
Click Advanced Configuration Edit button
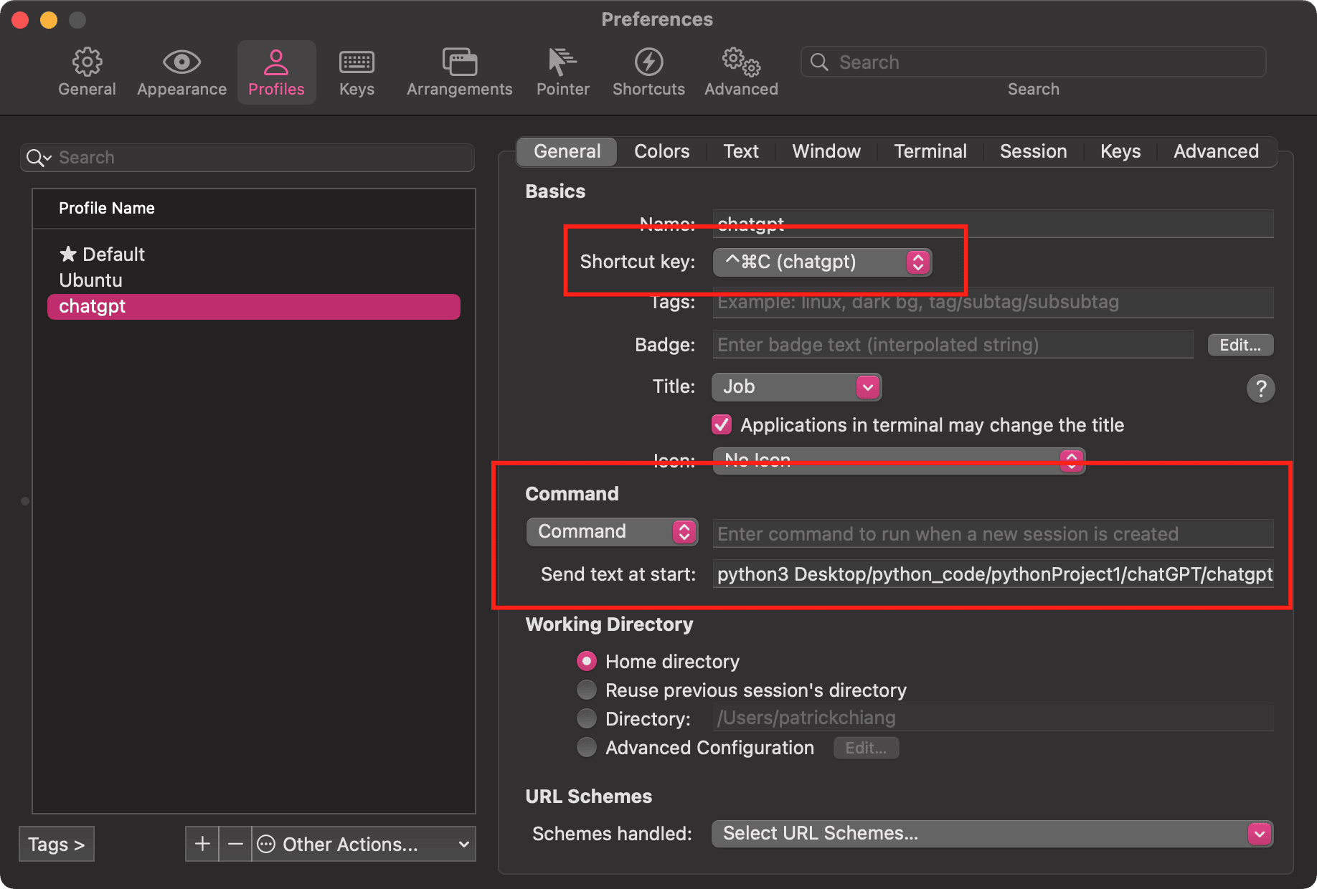[x=866, y=748]
